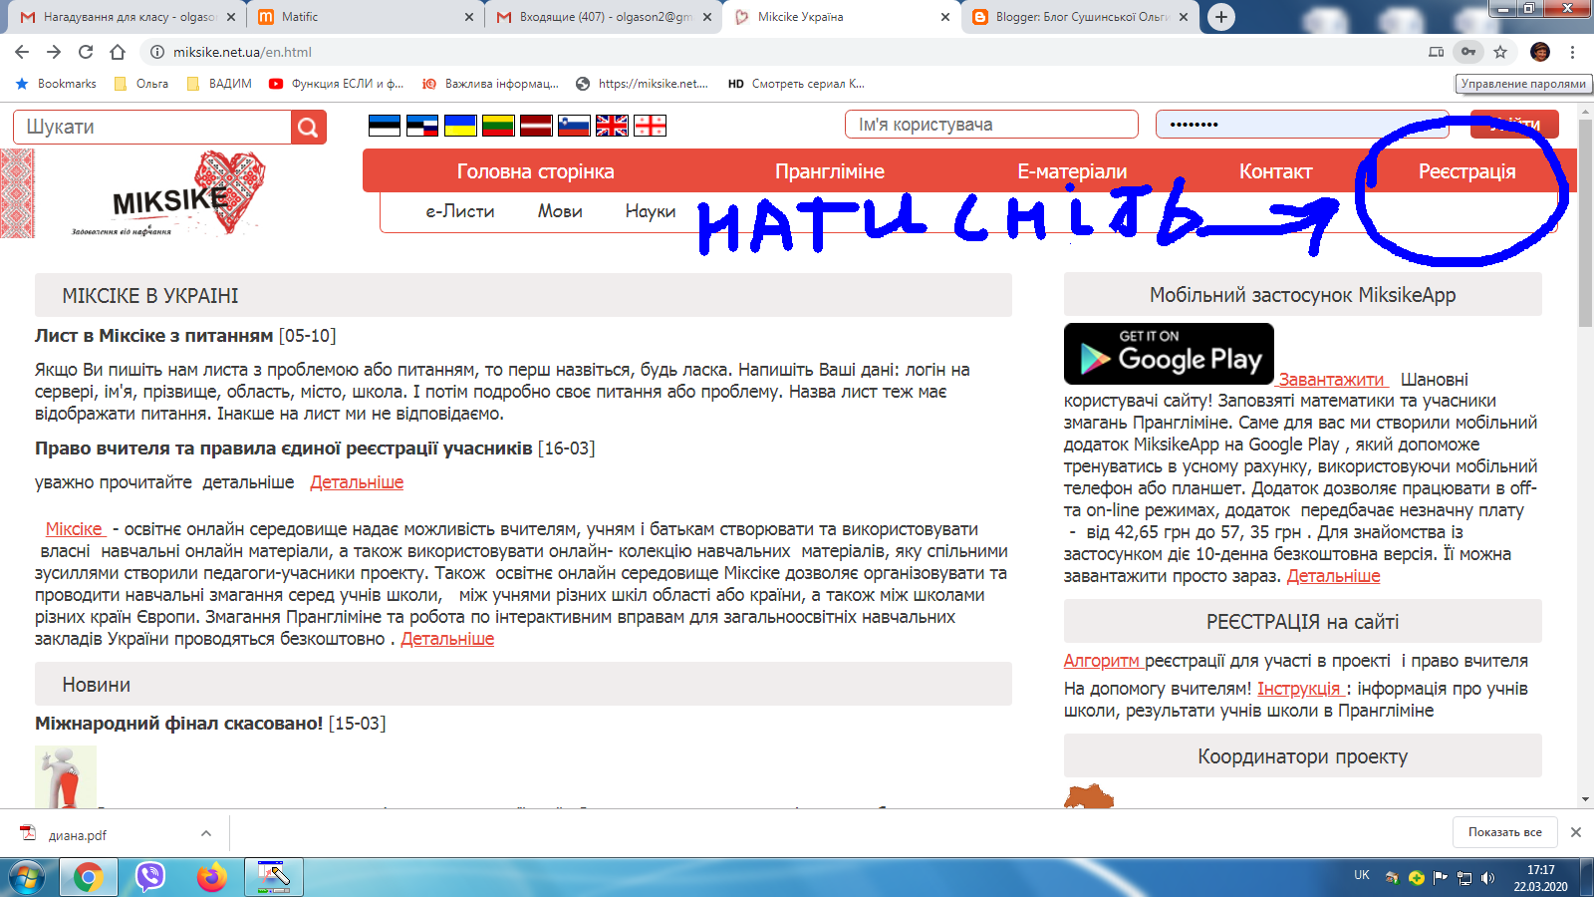Click the Miksike heart logo
Viewport: 1594px width, 897px height.
(169, 194)
